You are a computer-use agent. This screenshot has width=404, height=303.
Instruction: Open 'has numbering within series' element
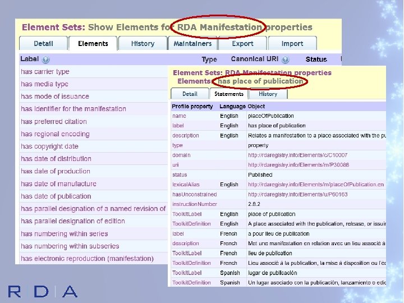tap(65, 233)
